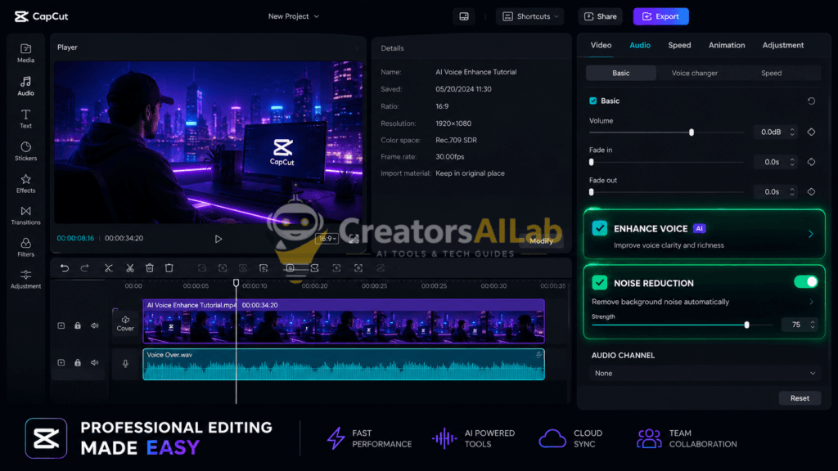838x471 pixels.
Task: Open the Animation tab
Action: tap(727, 46)
